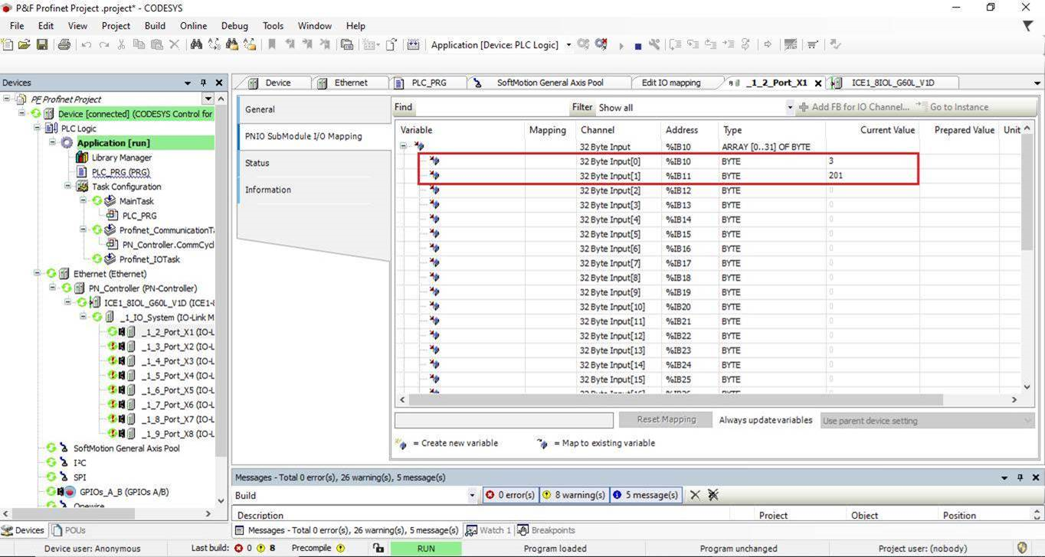Select the PNIO SubModule I/O Mapping page
This screenshot has height=557, width=1045.
click(x=303, y=136)
